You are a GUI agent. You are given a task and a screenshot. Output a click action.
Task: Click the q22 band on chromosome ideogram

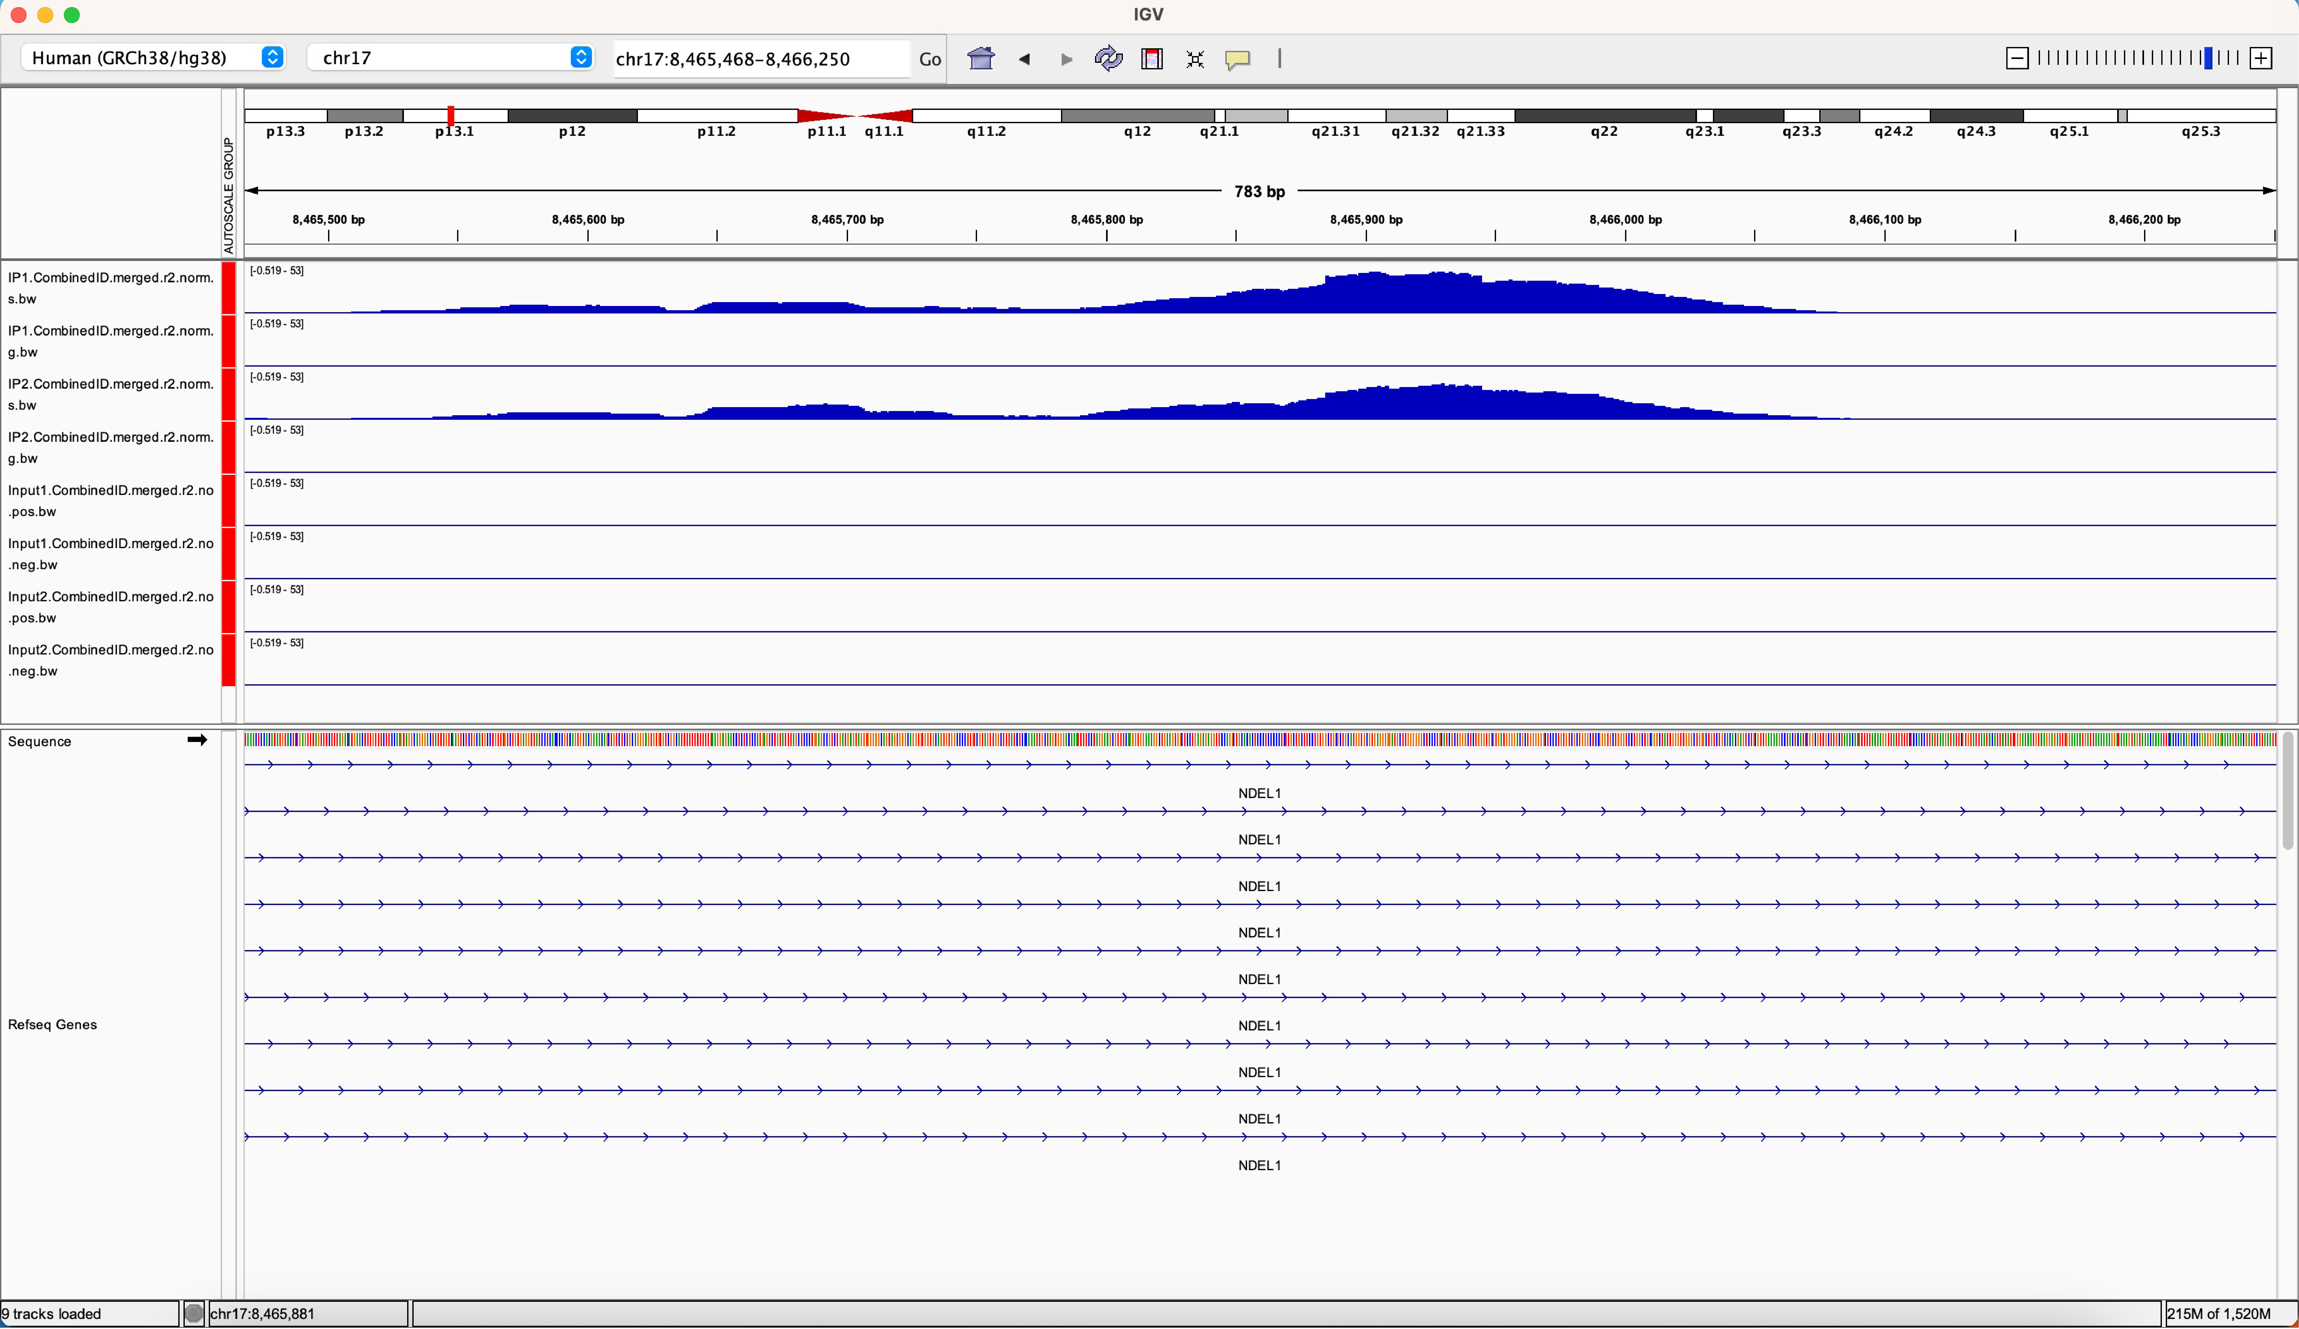(1605, 116)
